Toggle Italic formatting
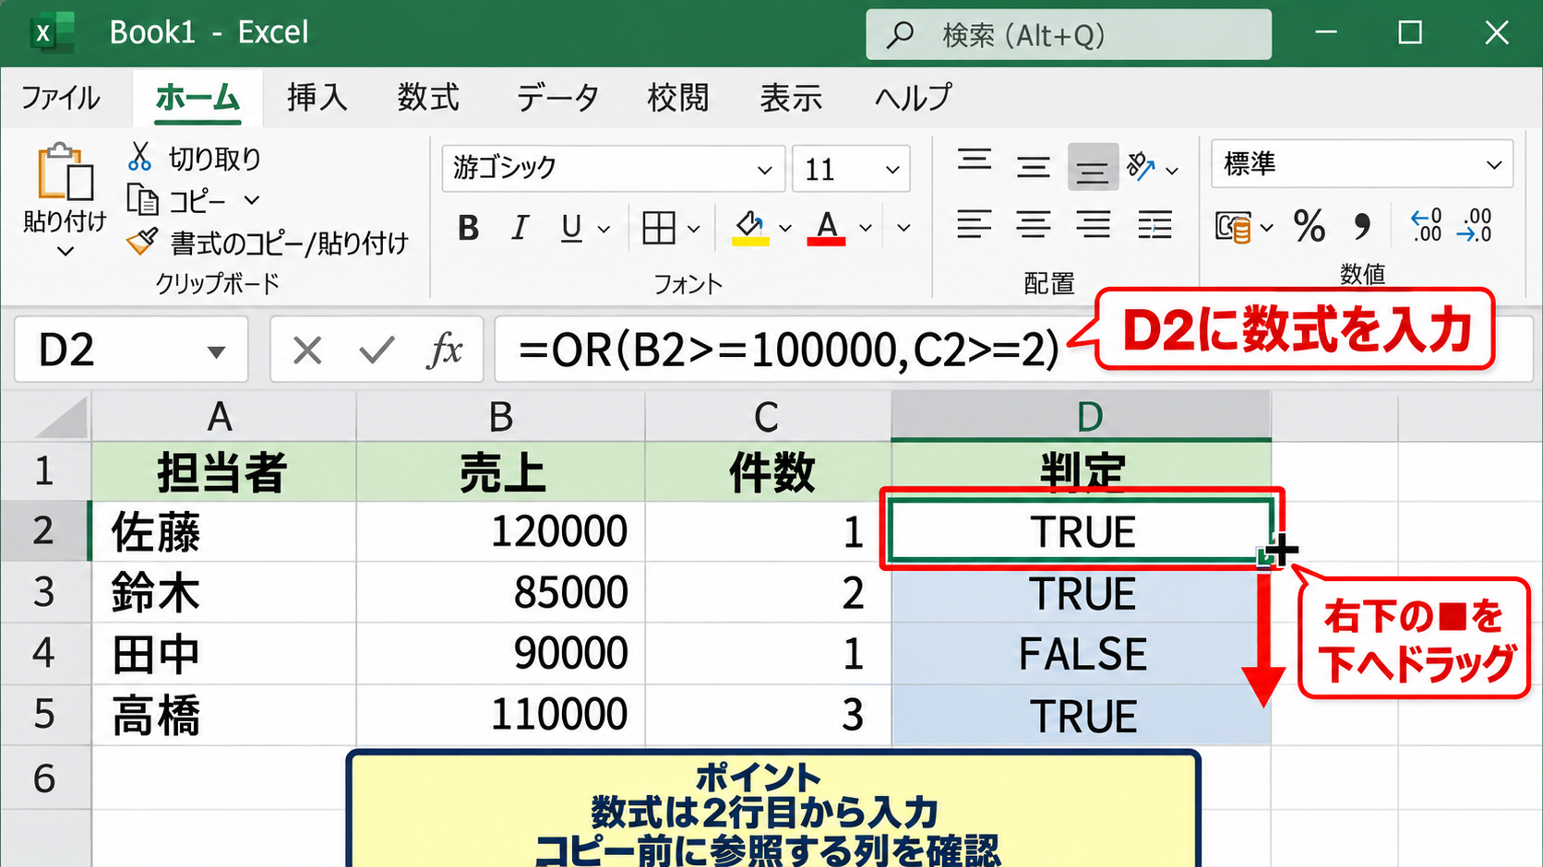1543x867 pixels. tap(520, 227)
